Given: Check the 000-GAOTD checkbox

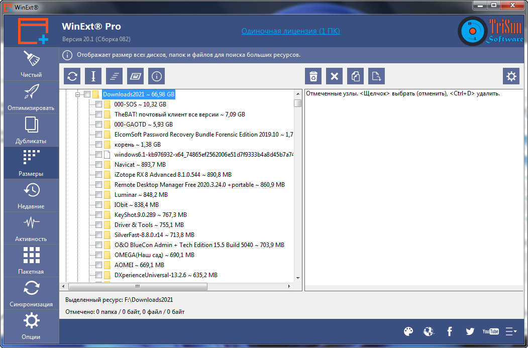Looking at the screenshot, I should [98, 125].
